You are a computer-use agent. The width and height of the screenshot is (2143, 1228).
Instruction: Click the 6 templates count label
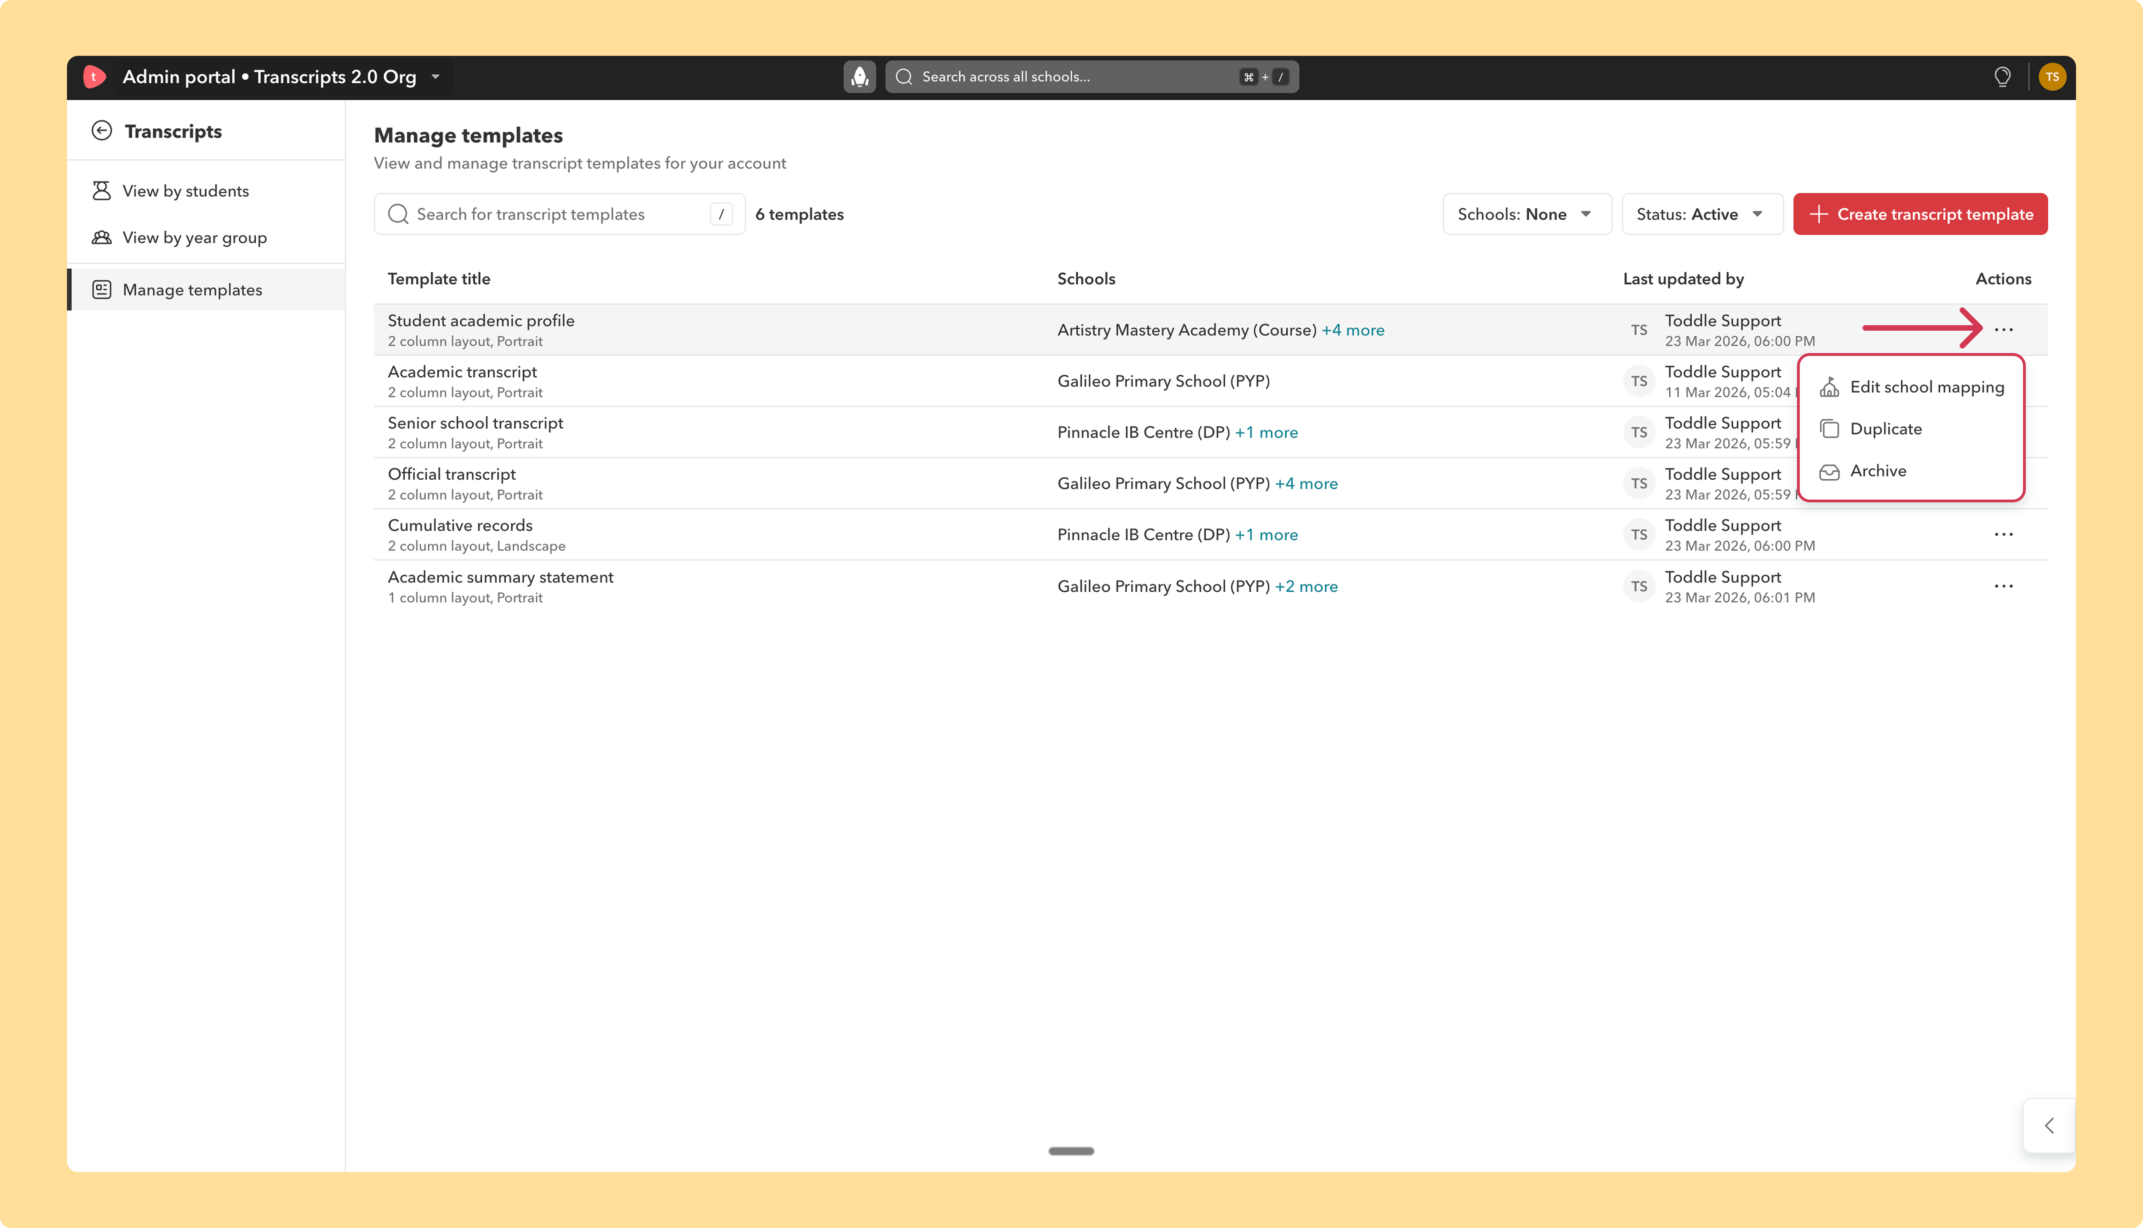point(799,214)
